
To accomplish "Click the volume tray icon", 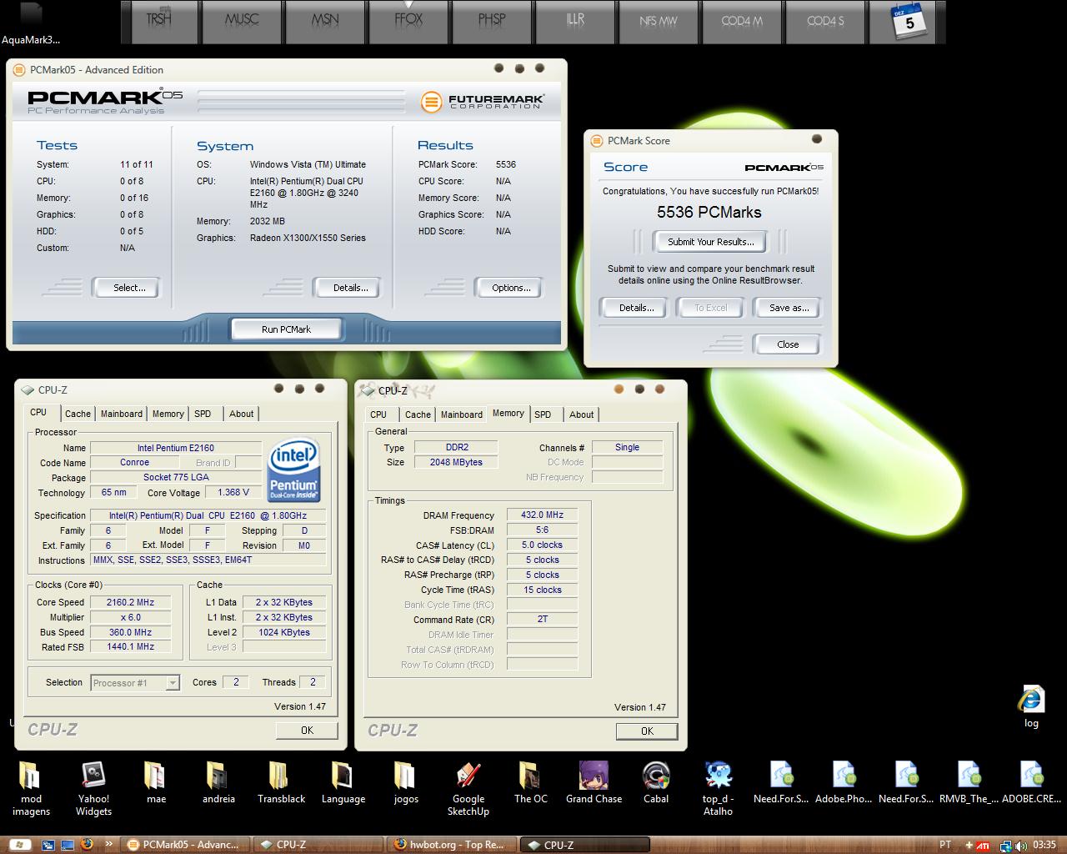I will (x=1022, y=845).
